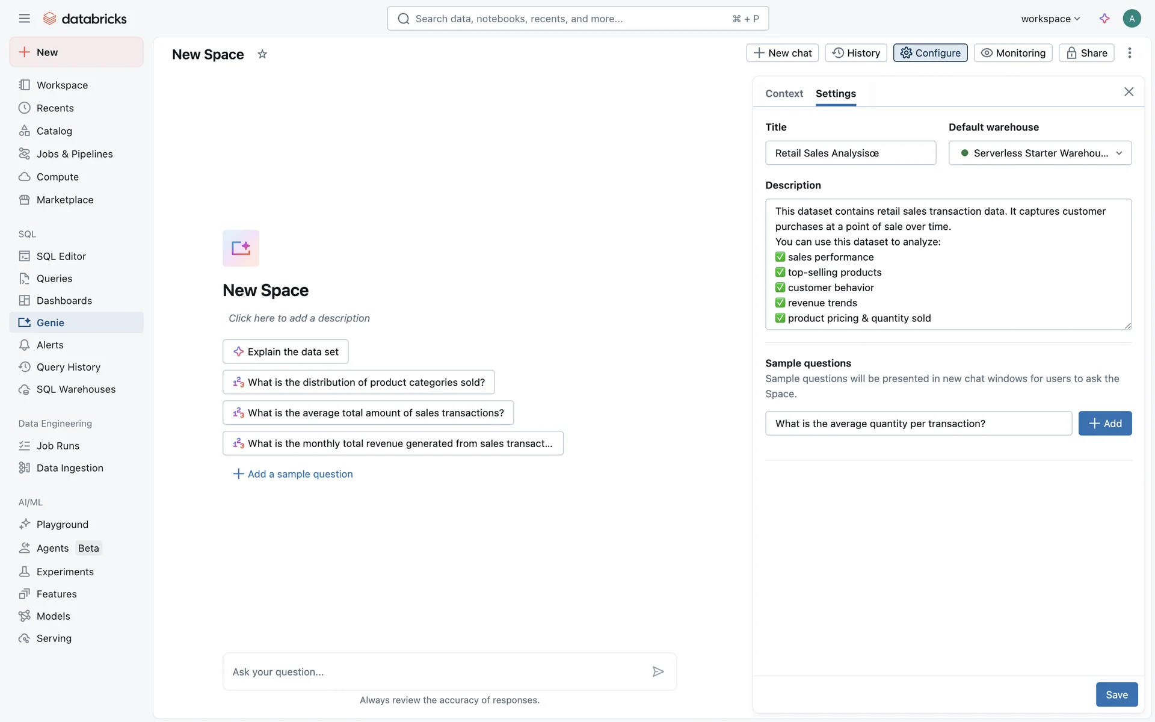The height and width of the screenshot is (722, 1155).
Task: Switch to the Context tab
Action: pos(784,93)
